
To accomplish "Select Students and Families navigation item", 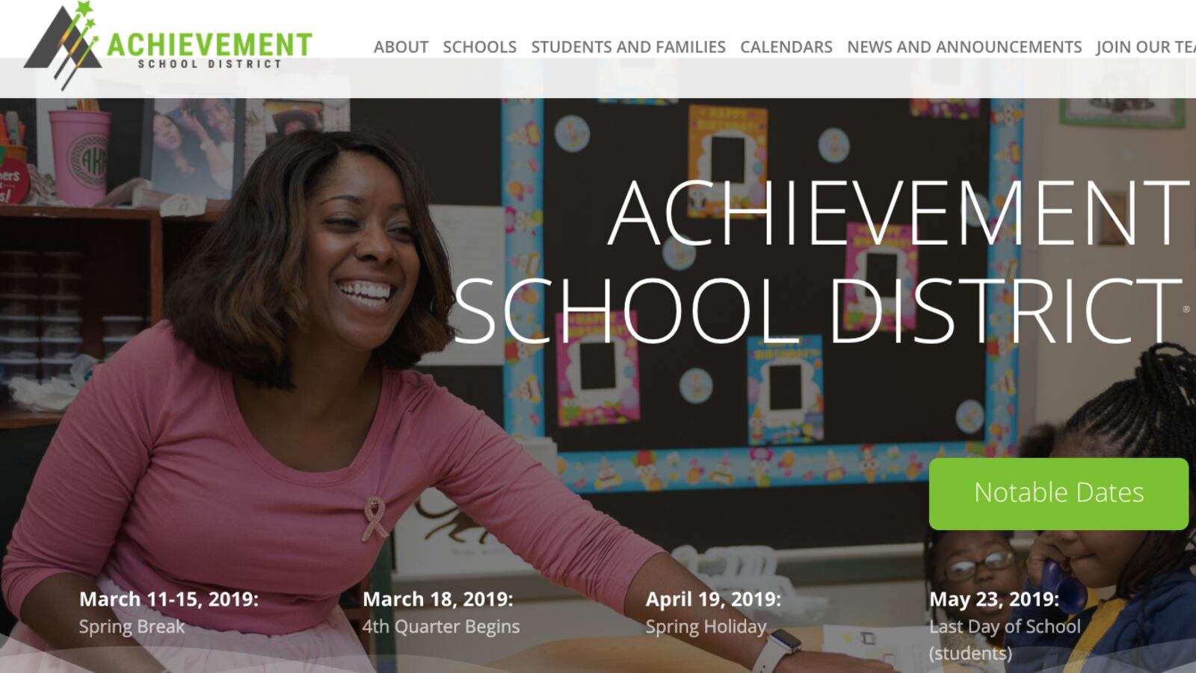I will pos(628,47).
